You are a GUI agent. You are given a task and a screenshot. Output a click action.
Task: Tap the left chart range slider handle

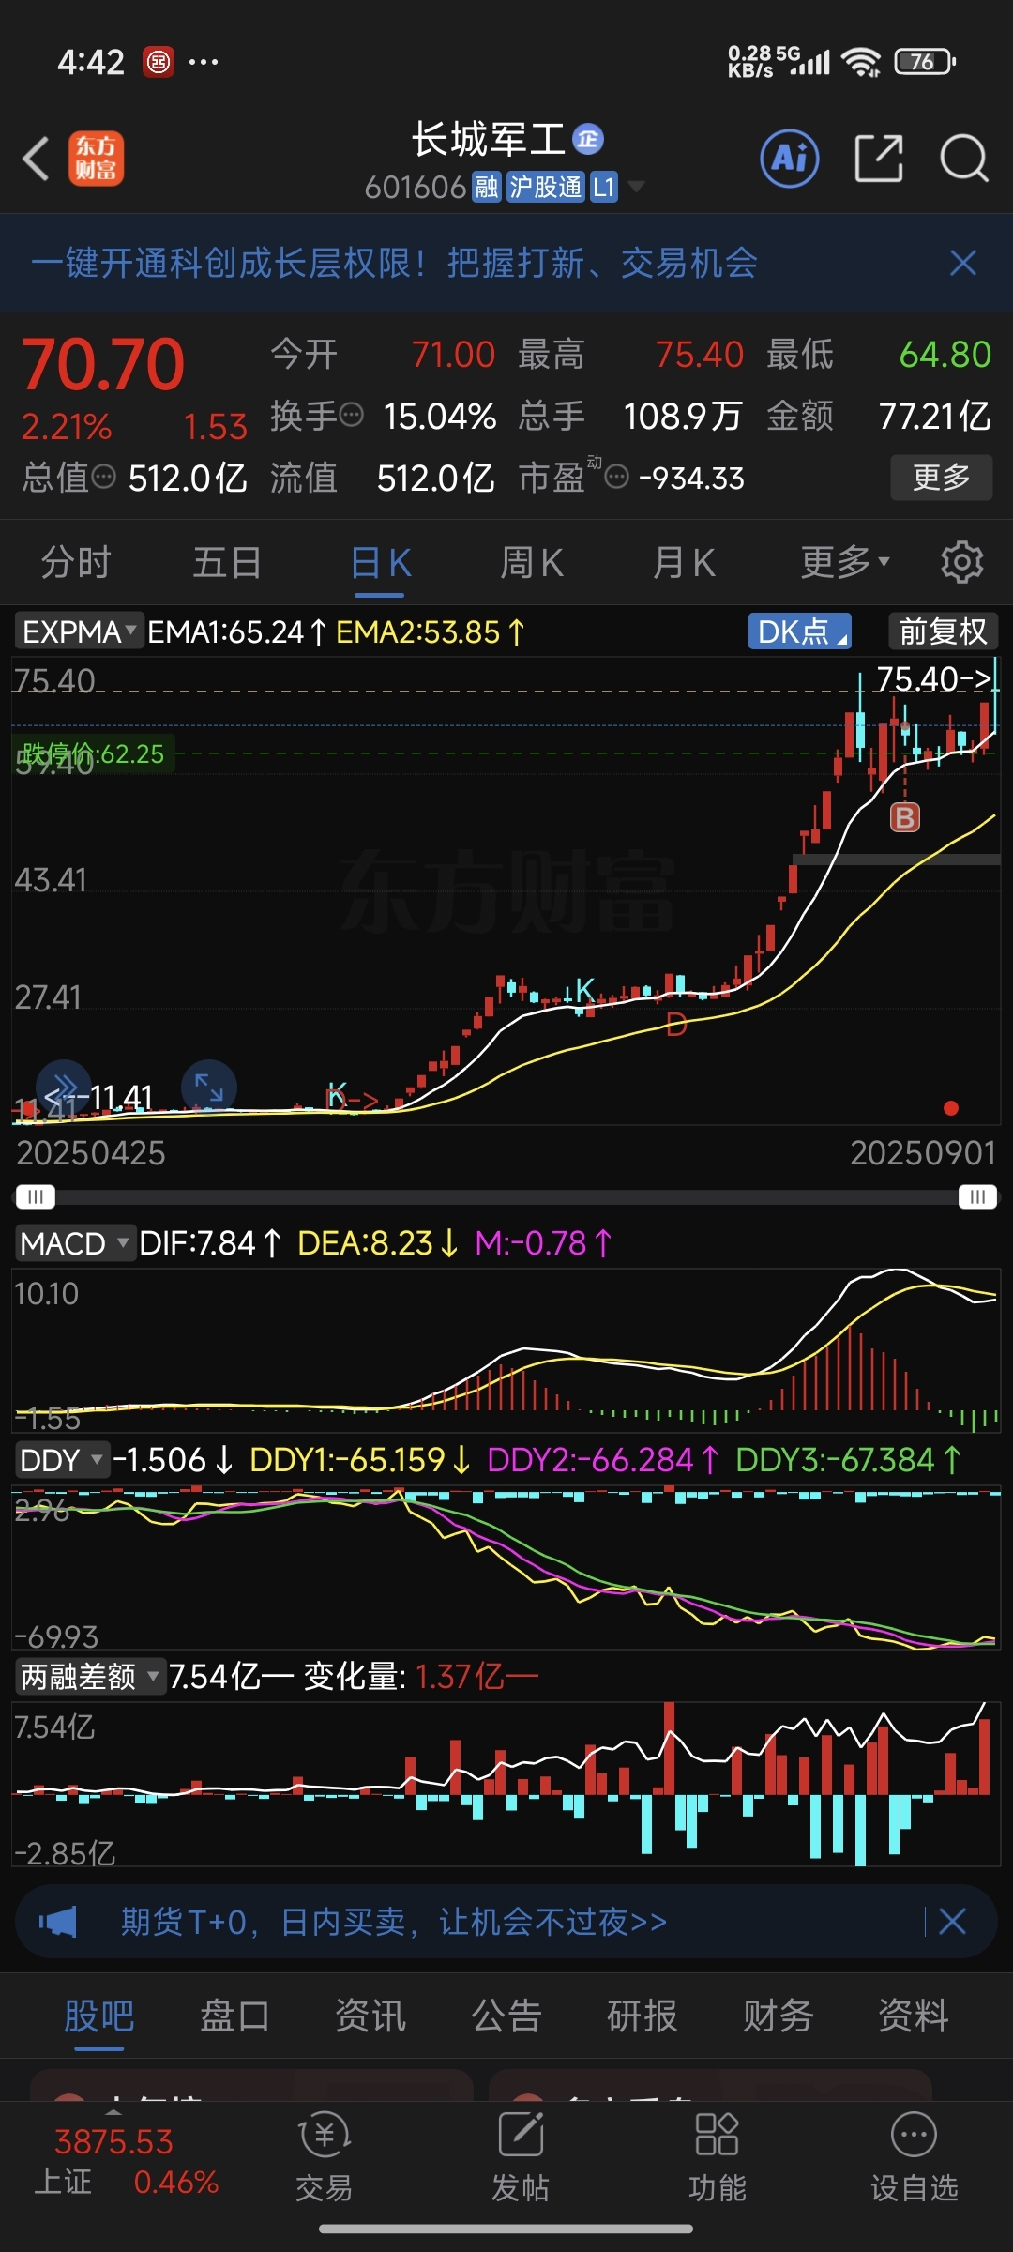[x=36, y=1196]
